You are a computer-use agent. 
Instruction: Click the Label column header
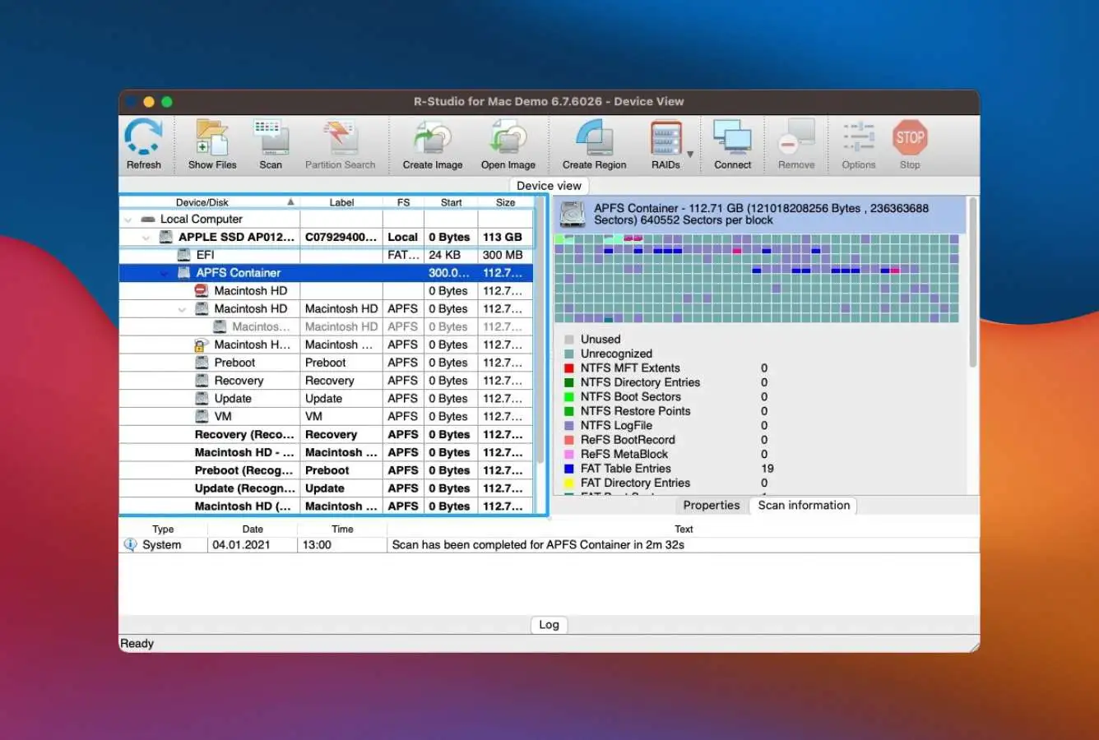(x=341, y=202)
